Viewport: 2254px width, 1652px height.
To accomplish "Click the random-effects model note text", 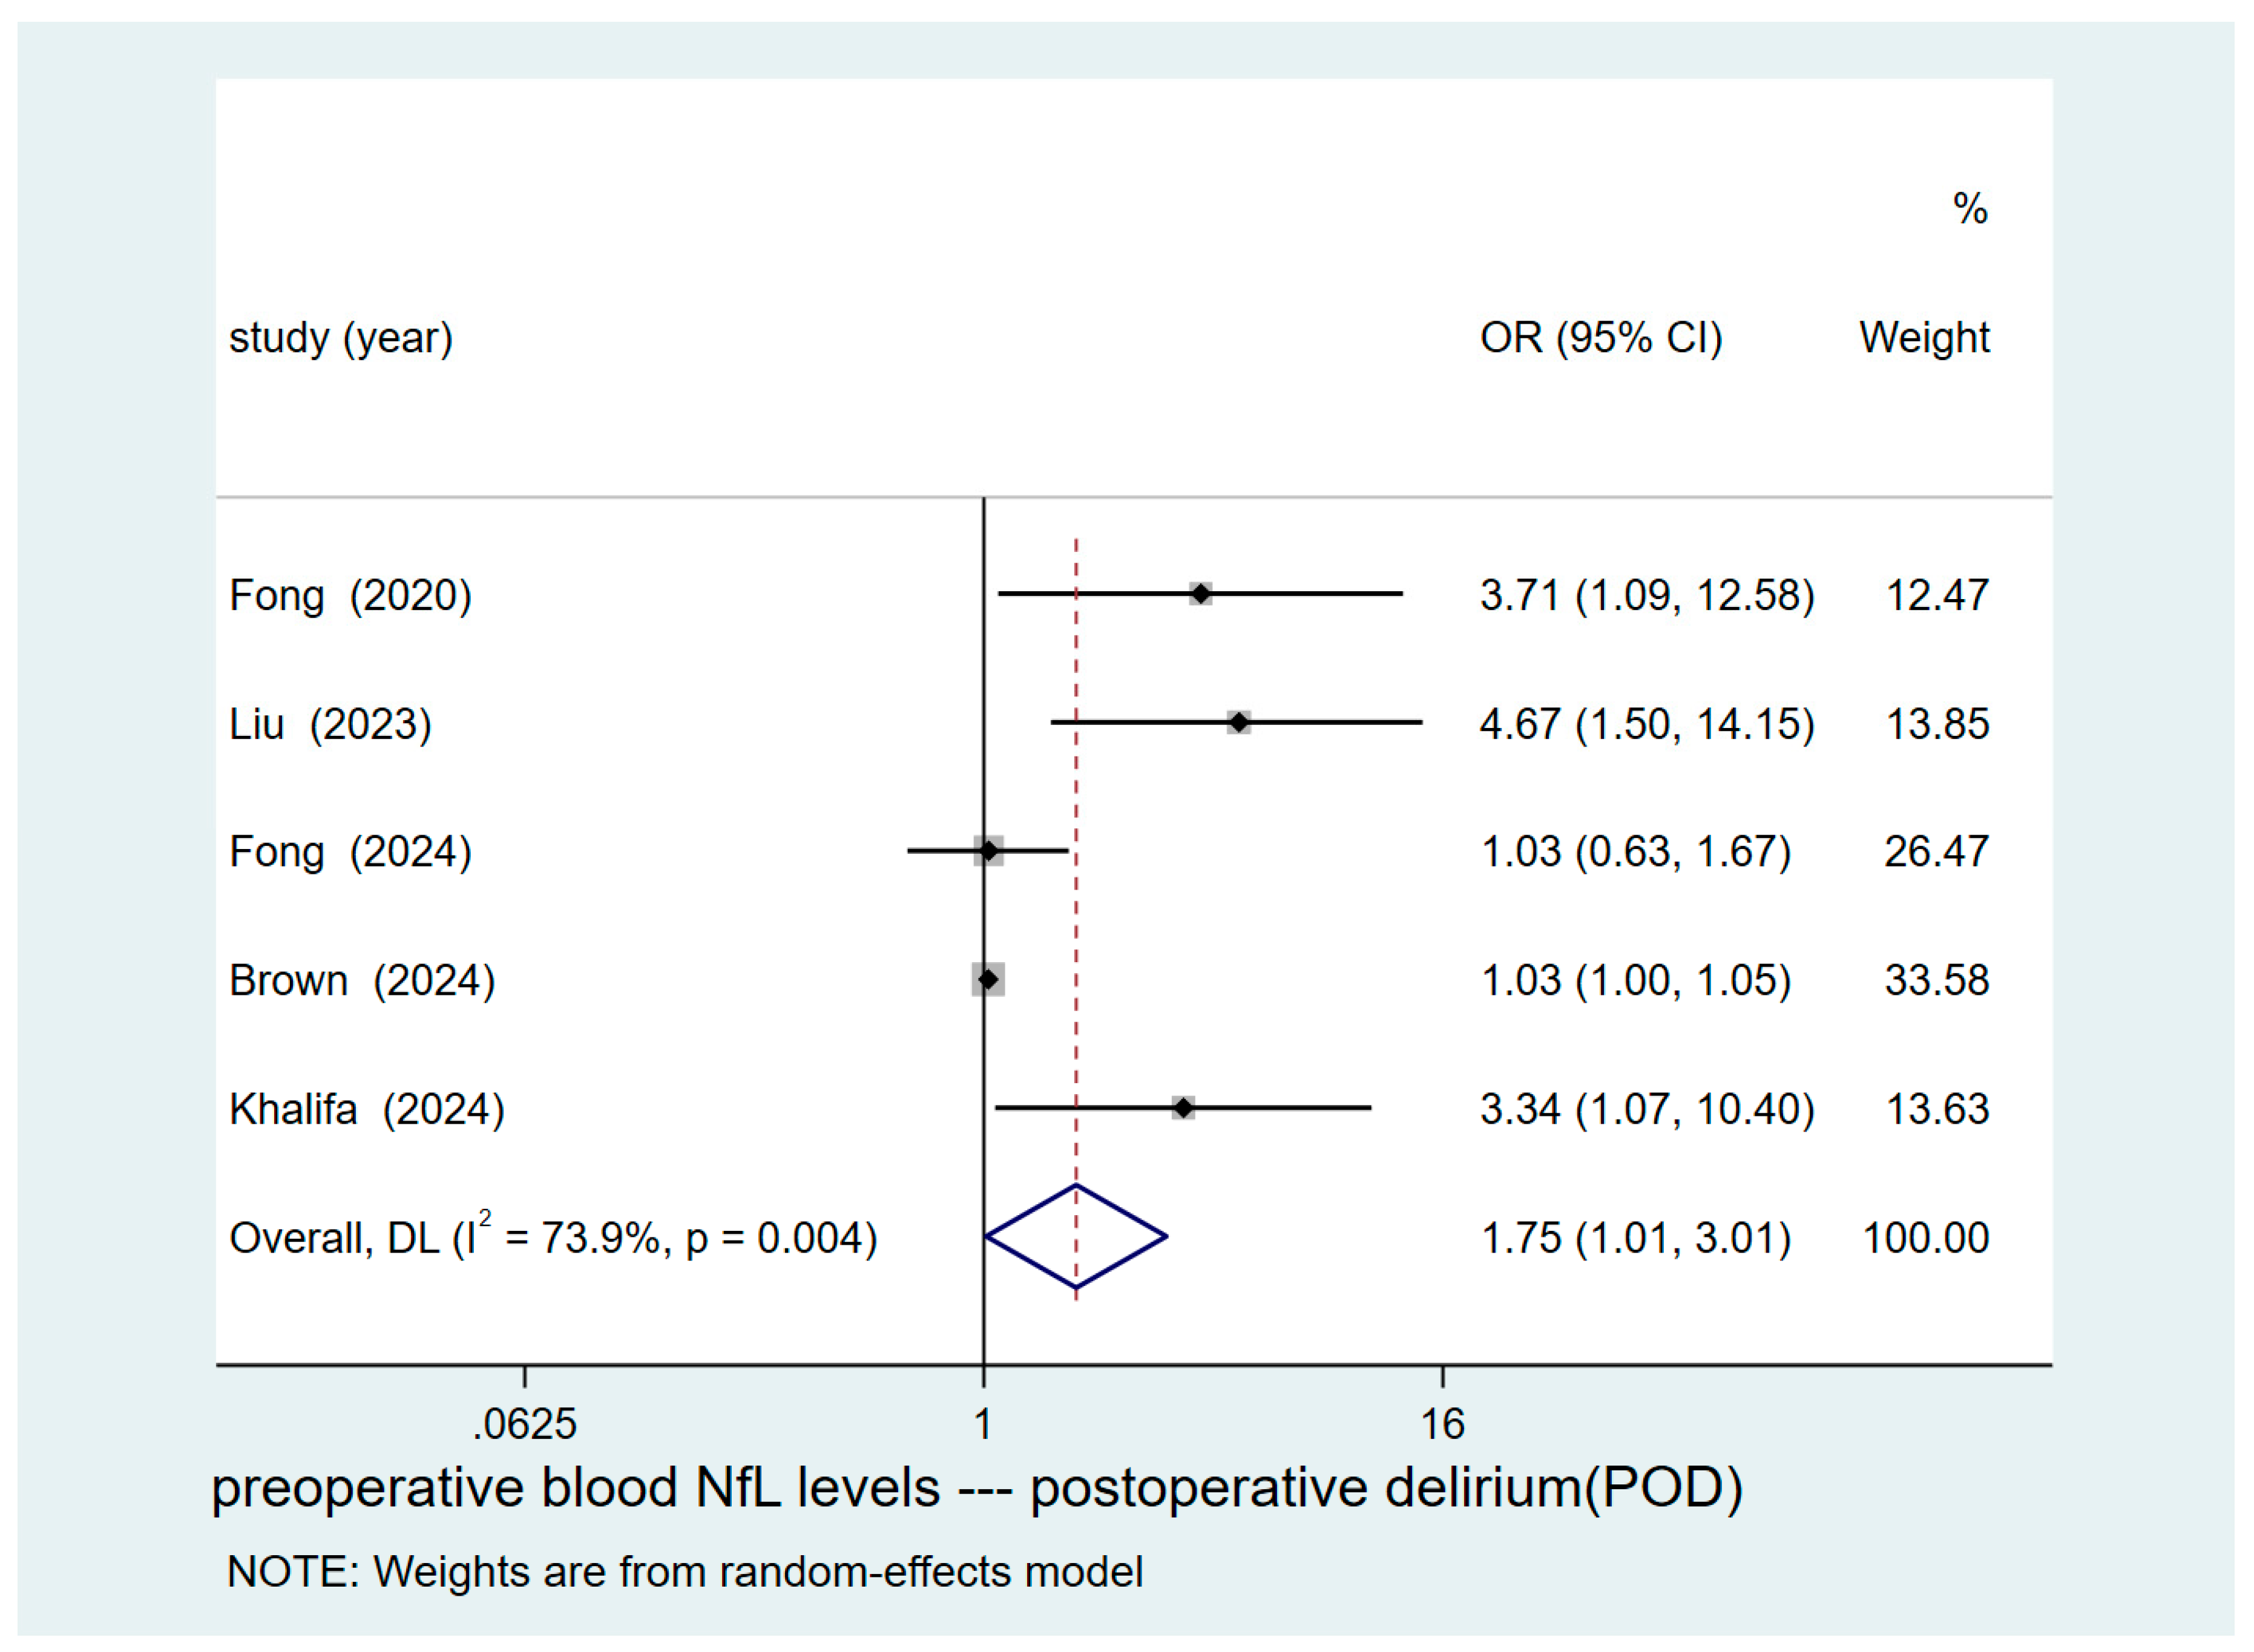I will coord(685,1572).
